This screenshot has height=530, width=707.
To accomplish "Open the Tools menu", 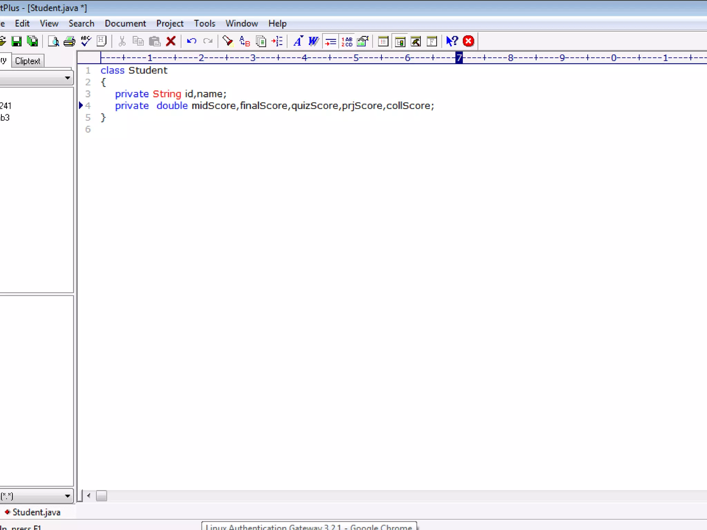I will tap(204, 23).
